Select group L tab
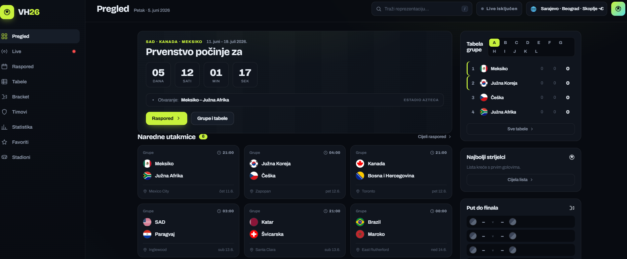This screenshot has height=259, width=627. [536, 51]
